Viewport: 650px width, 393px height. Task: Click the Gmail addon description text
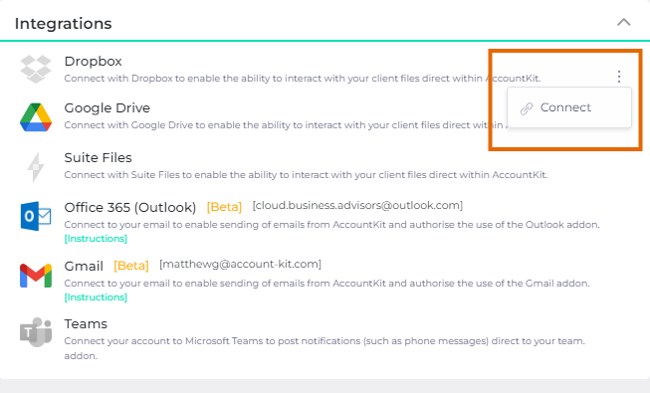pyautogui.click(x=326, y=284)
